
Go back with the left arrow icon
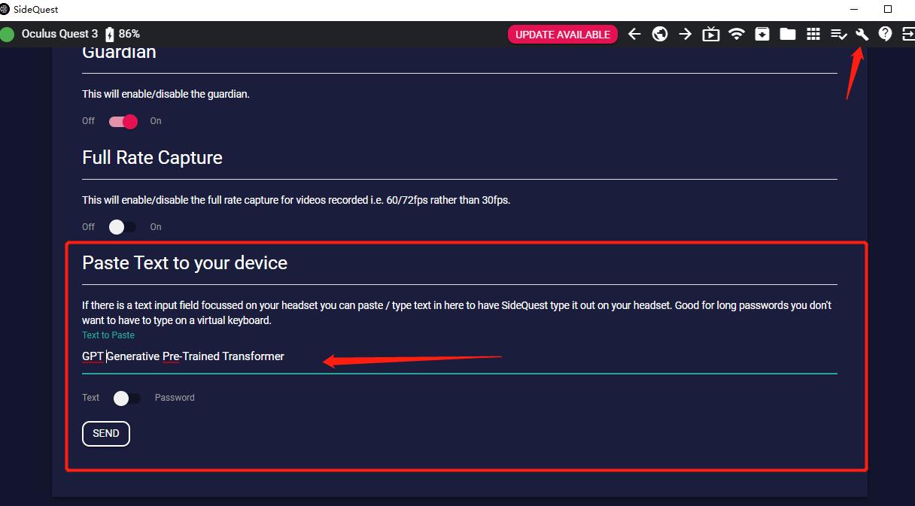(x=634, y=34)
